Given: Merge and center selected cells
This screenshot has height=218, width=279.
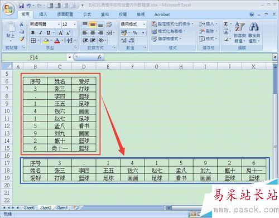Looking at the screenshot, I should 109,33.
